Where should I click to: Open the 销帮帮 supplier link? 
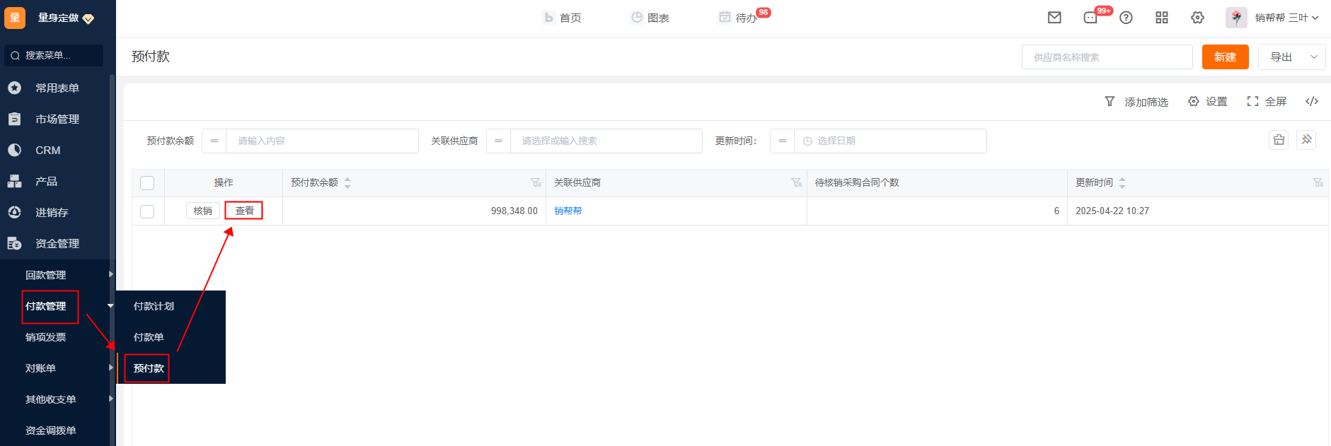tap(567, 211)
